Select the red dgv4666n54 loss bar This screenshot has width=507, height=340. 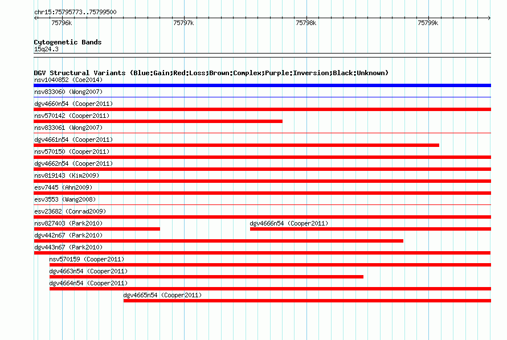pyautogui.click(x=370, y=229)
